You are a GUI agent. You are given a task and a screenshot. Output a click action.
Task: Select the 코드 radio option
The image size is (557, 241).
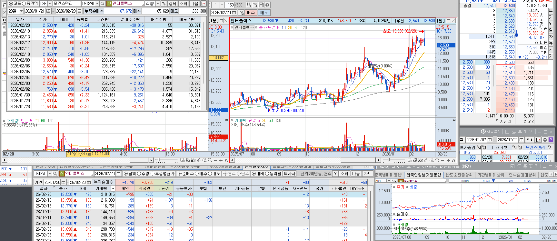pyautogui.click(x=11, y=3)
